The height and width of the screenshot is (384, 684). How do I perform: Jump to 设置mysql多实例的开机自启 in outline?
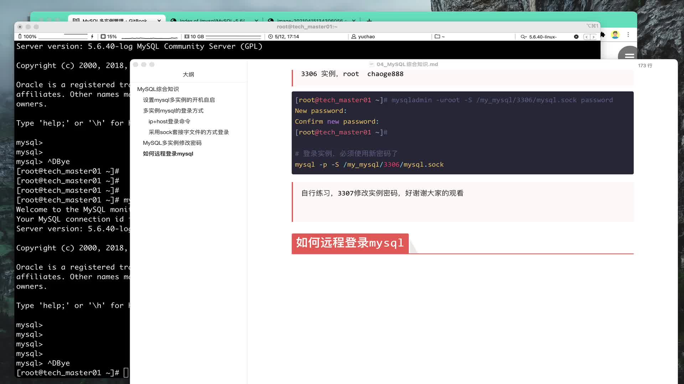click(179, 100)
